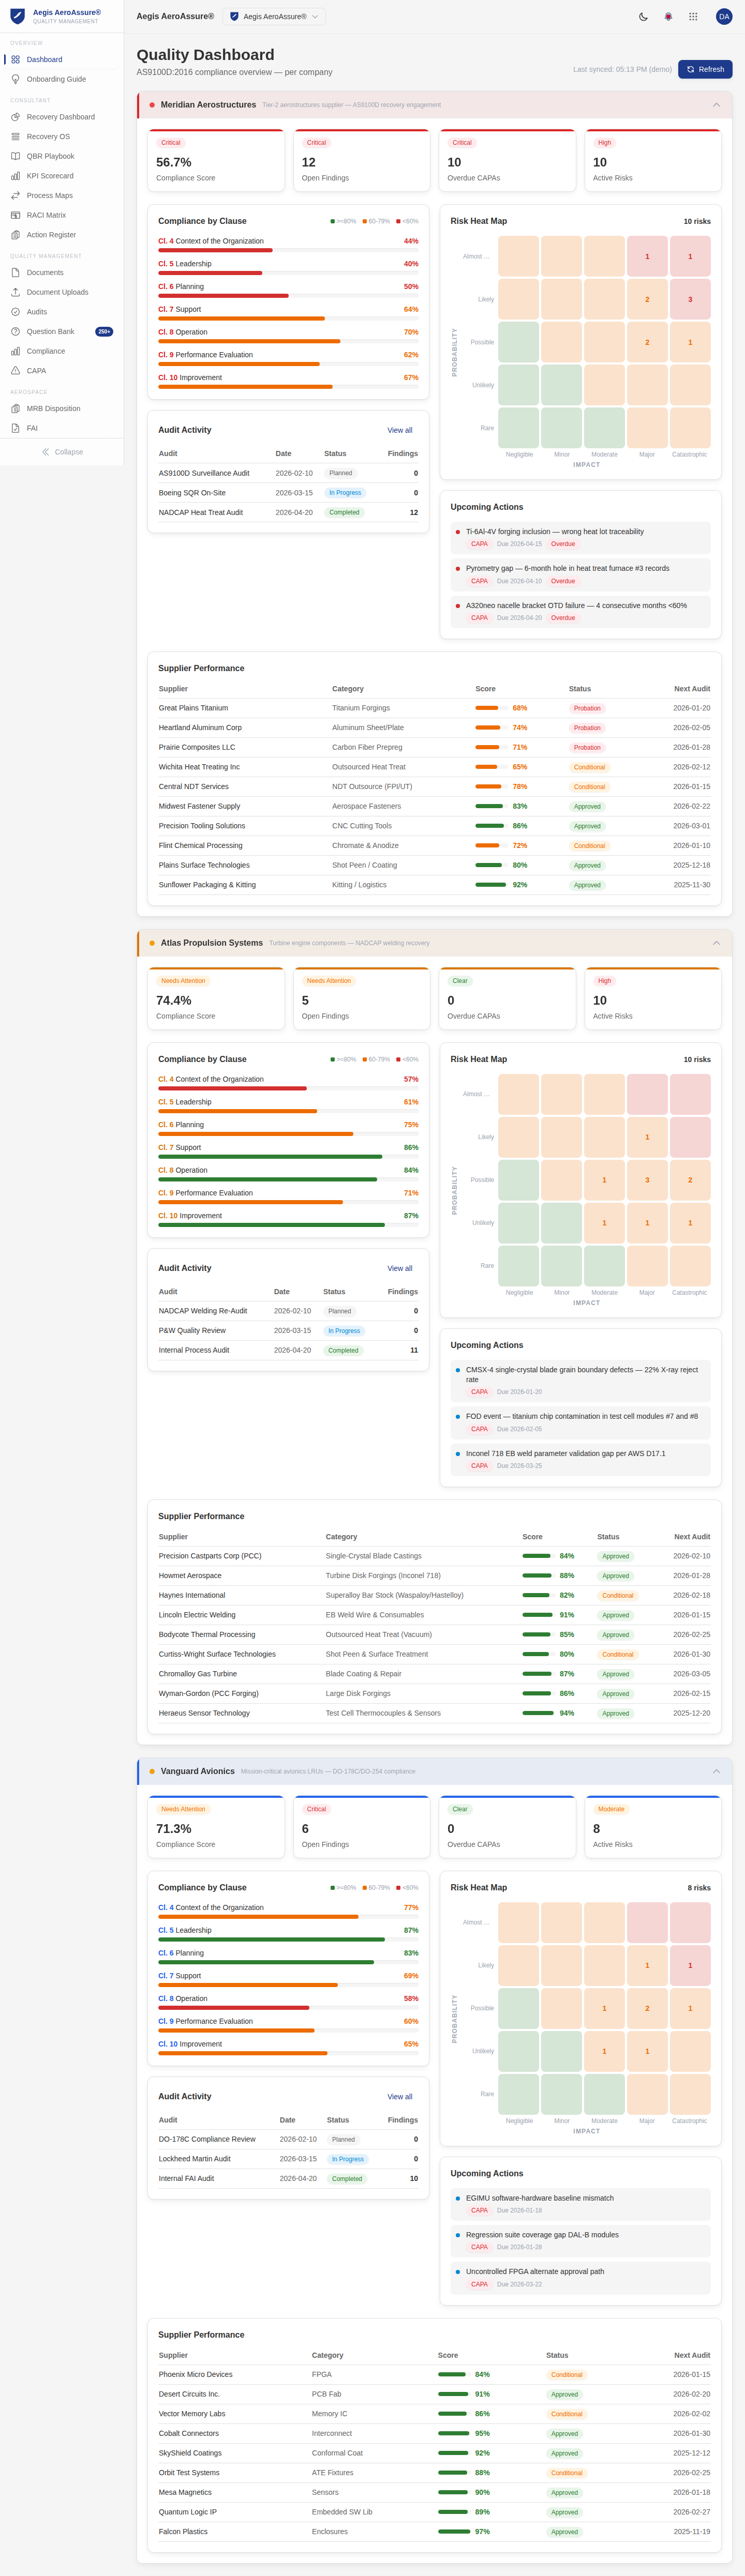The width and height of the screenshot is (745, 2576).
Task: Click the Pyrometry gap upcoming action
Action: [580, 575]
